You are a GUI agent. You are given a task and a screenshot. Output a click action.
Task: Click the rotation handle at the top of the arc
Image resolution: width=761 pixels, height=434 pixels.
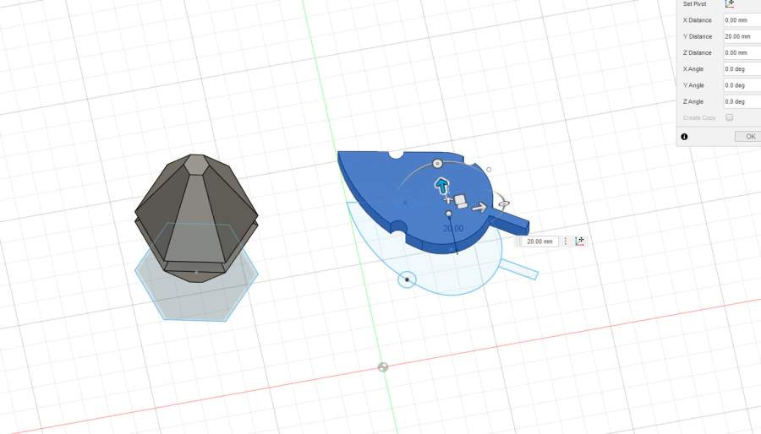tap(437, 164)
